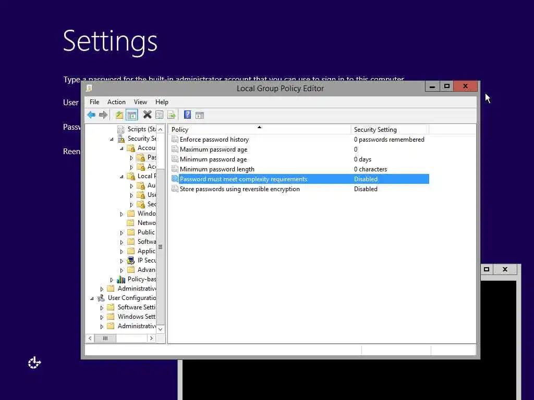The width and height of the screenshot is (534, 400).
Task: Click the locked folder icon beside 'Accou'
Action: [x=131, y=148]
